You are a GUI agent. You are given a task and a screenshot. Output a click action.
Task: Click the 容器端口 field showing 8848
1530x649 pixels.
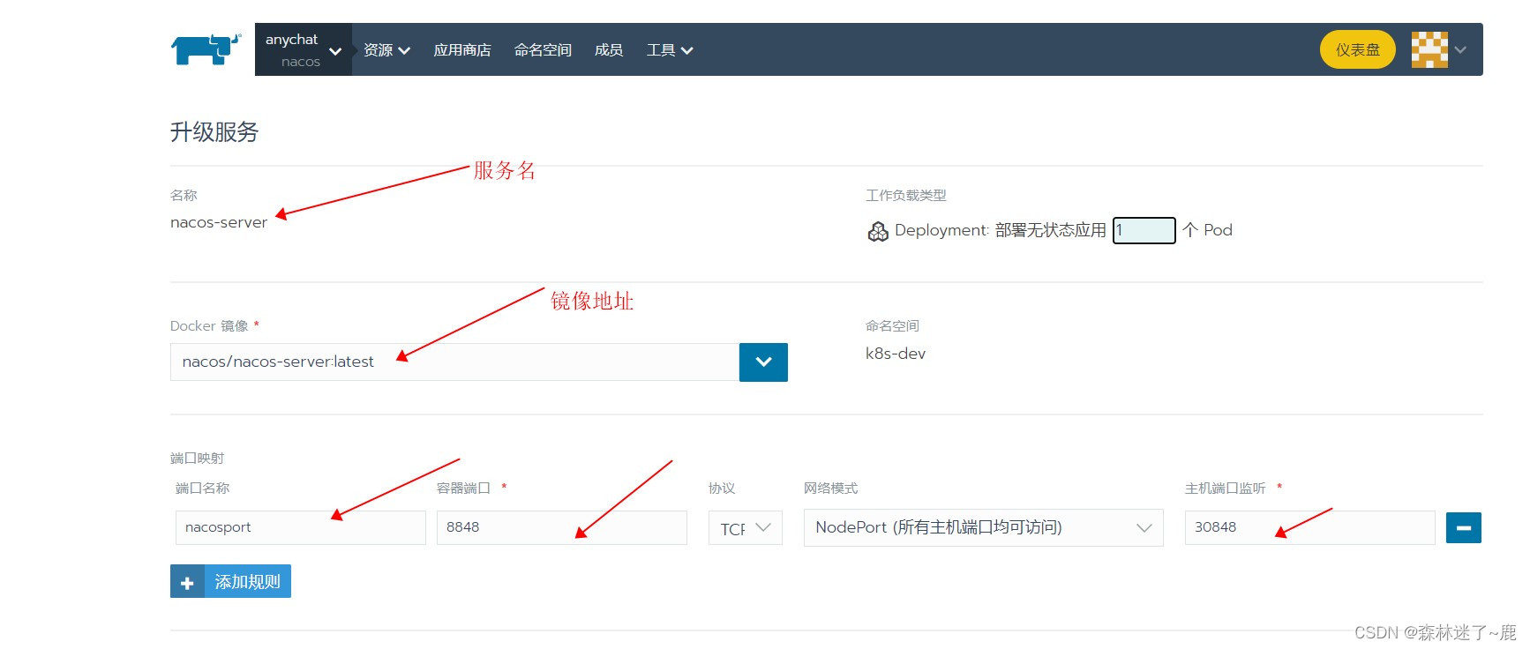point(562,527)
